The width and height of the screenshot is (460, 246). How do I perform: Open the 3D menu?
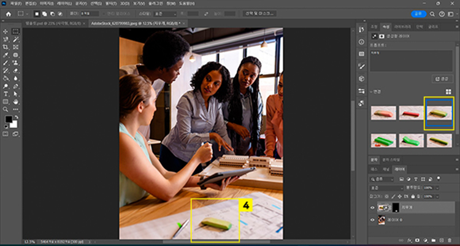pos(124,4)
